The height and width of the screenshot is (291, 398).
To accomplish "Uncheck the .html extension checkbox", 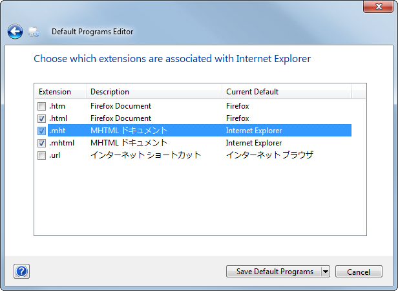I will click(x=41, y=118).
